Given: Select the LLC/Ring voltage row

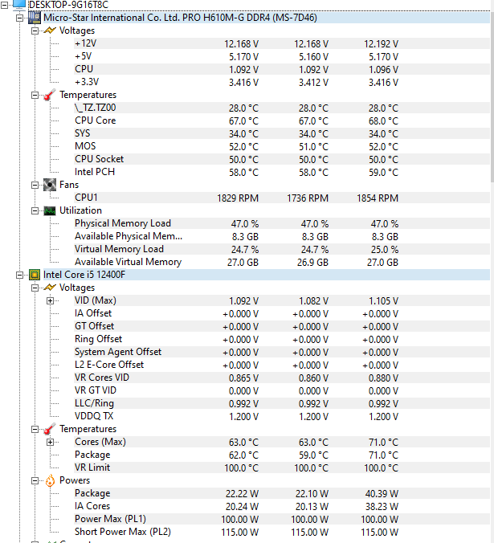Looking at the screenshot, I should coord(281,403).
